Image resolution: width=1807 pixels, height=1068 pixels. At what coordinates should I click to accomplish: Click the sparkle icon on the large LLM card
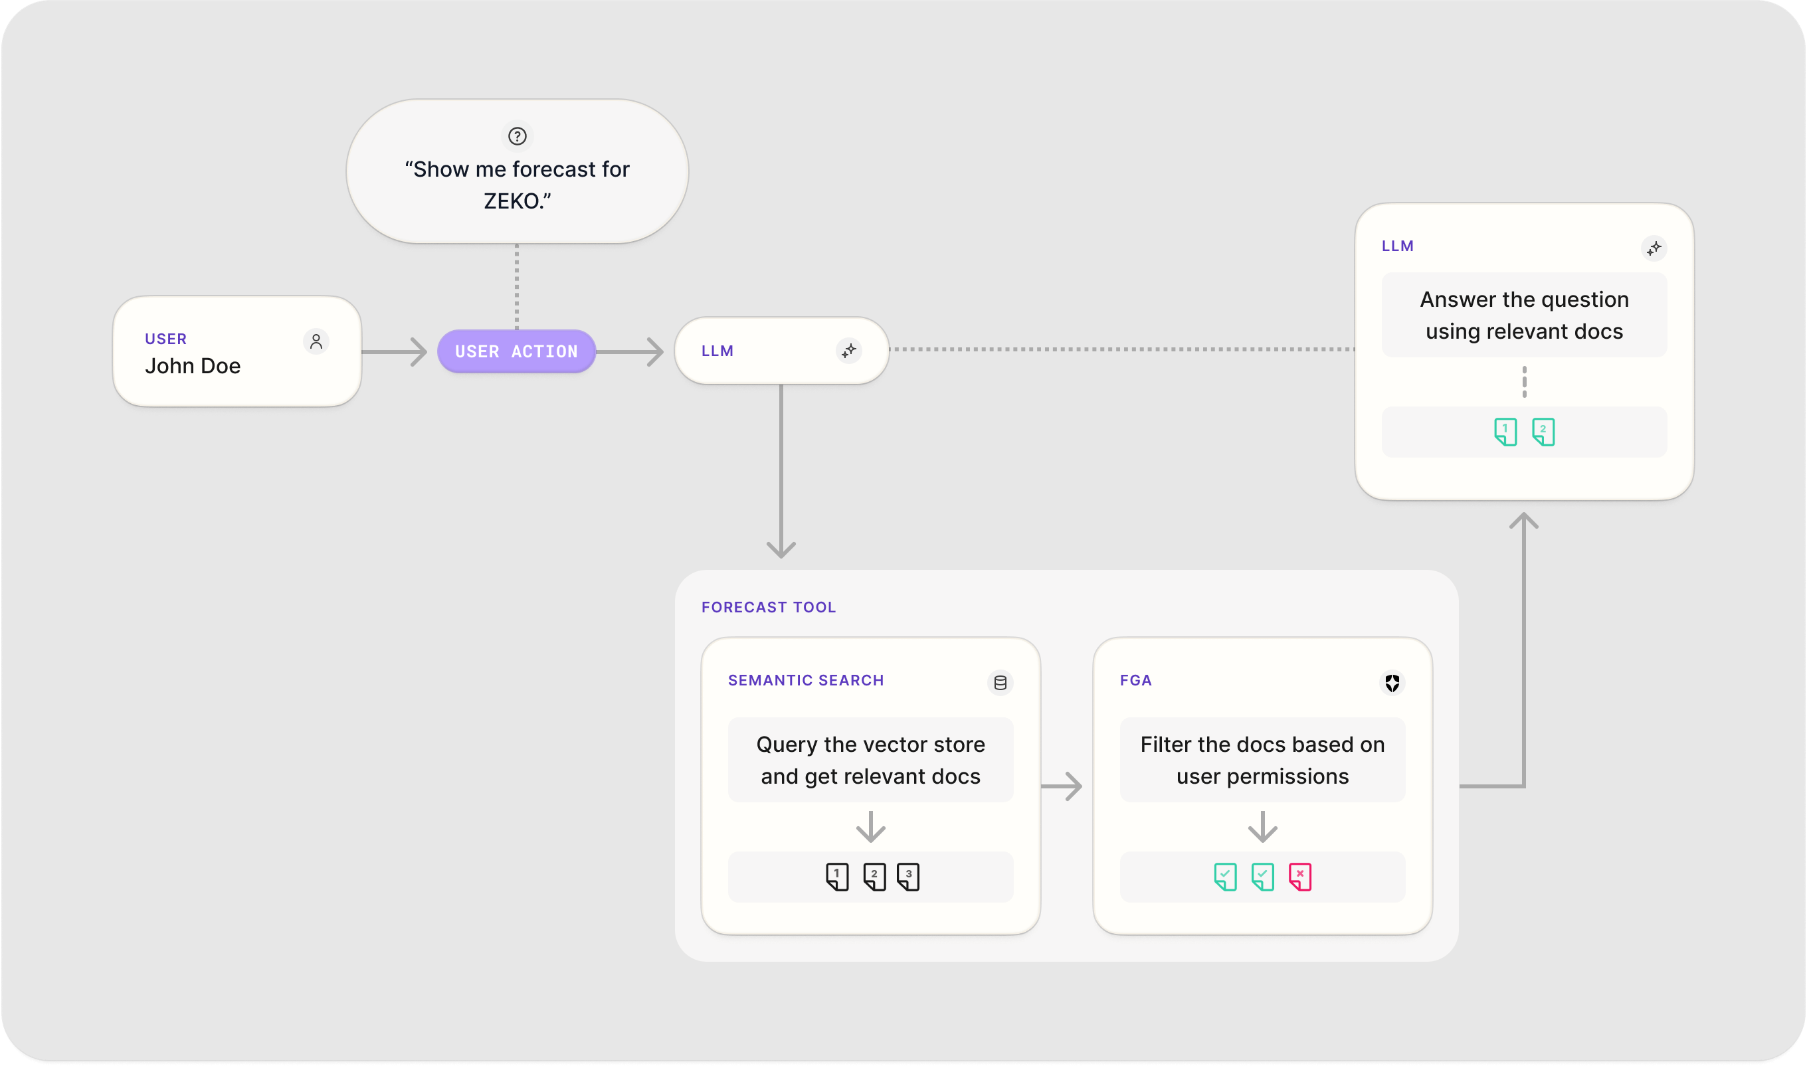pyautogui.click(x=1654, y=248)
